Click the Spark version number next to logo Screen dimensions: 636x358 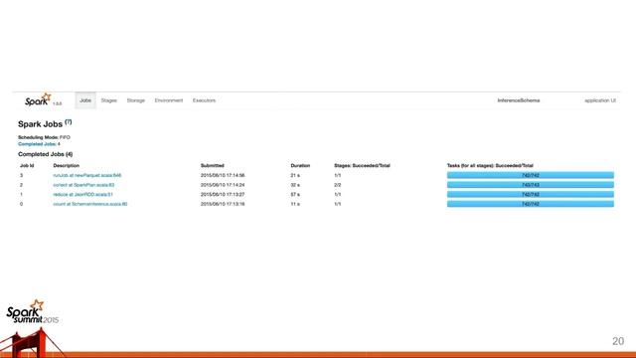[58, 103]
